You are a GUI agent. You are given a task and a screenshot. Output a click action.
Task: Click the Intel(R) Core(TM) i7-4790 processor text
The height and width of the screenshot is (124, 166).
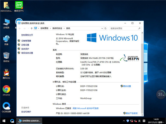coord(100,63)
